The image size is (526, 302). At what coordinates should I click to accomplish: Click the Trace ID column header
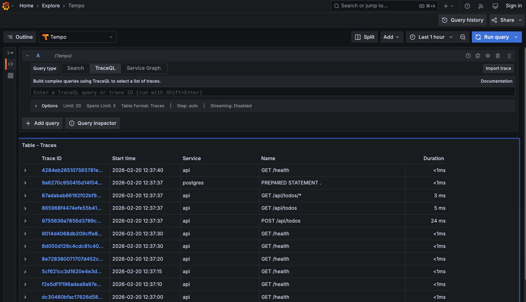click(52, 159)
